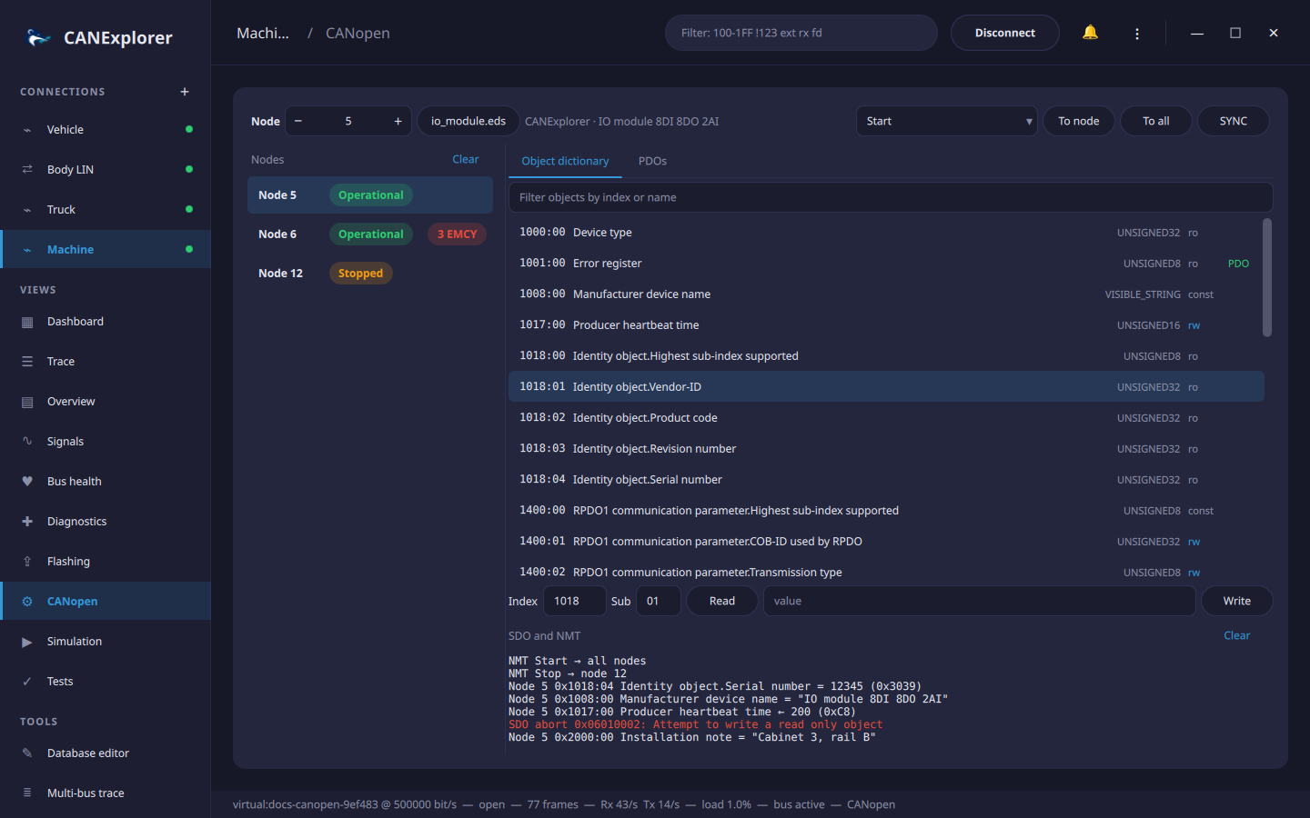1310x818 pixels.
Task: Select object 1018:01 Vendor-ID row
Action: point(886,387)
